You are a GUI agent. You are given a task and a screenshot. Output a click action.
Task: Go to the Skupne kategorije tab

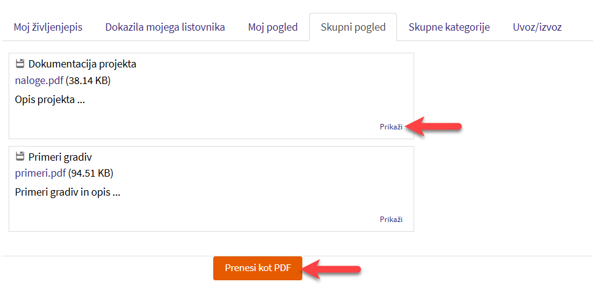(449, 27)
